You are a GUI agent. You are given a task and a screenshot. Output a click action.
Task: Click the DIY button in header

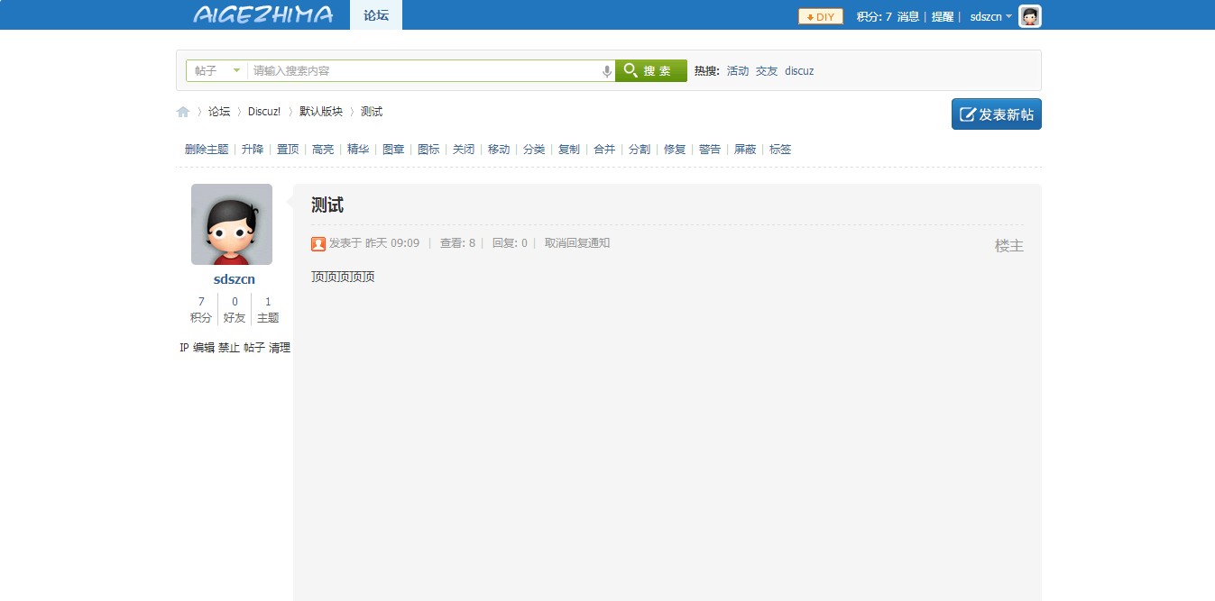pyautogui.click(x=820, y=16)
